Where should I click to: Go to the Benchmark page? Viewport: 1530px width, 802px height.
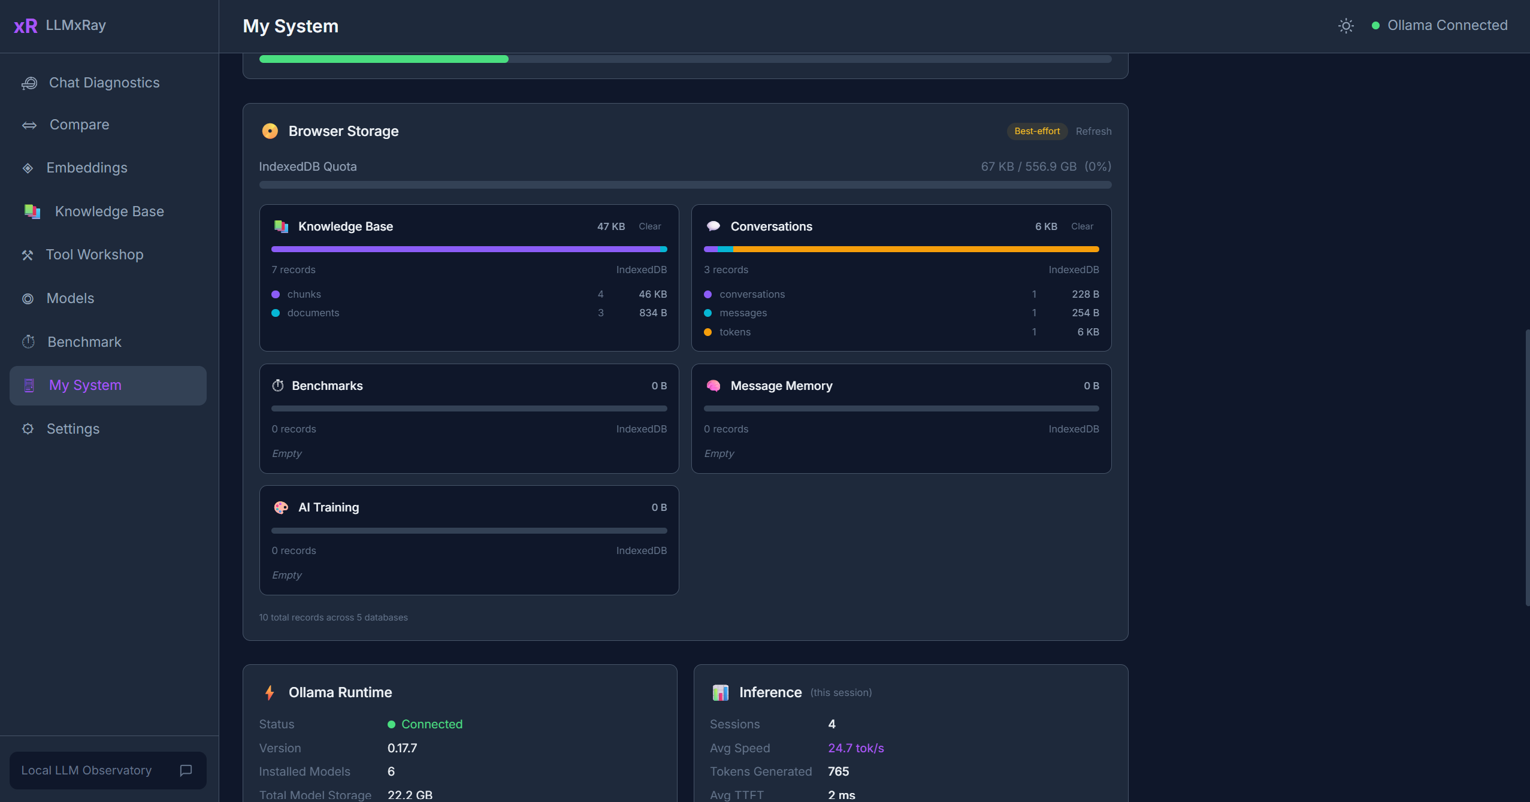[x=84, y=341]
